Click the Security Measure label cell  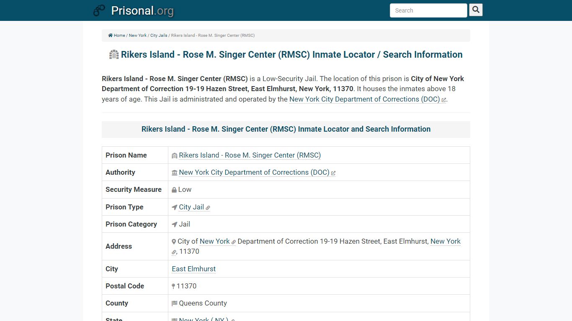[135, 189]
